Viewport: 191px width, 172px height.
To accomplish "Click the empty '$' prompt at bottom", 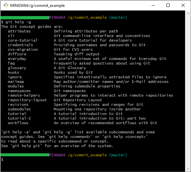I will (x=2, y=160).
